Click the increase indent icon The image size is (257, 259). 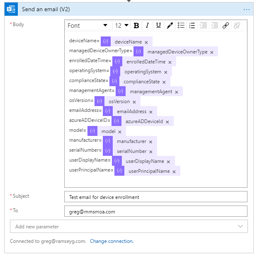pyautogui.click(x=203, y=26)
